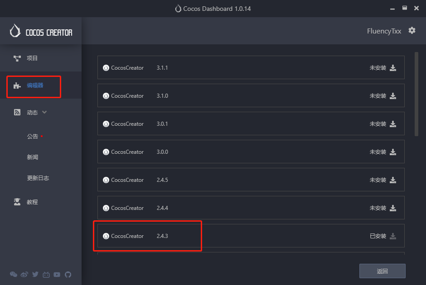Open the Bilibili social icon

(x=46, y=275)
